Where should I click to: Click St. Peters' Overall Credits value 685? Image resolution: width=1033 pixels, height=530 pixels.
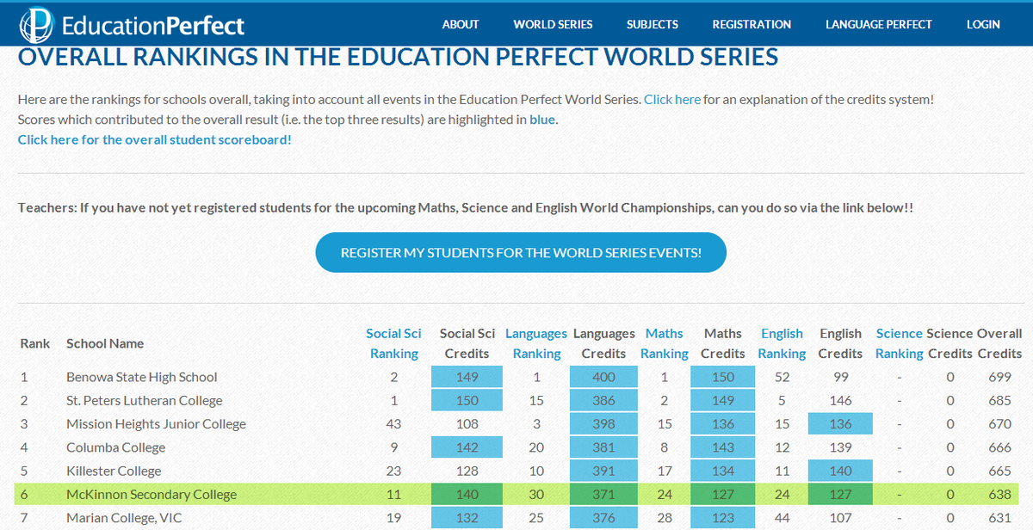(x=999, y=400)
